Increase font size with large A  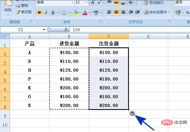point(93,2)
